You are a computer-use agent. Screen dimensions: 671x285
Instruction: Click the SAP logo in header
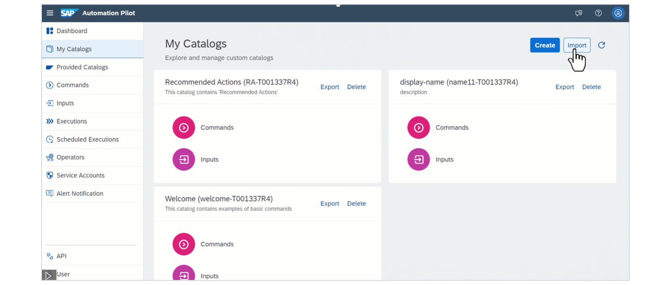[69, 13]
